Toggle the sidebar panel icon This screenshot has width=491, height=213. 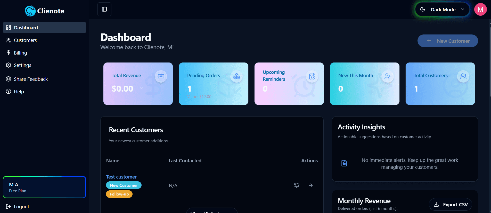click(x=104, y=9)
